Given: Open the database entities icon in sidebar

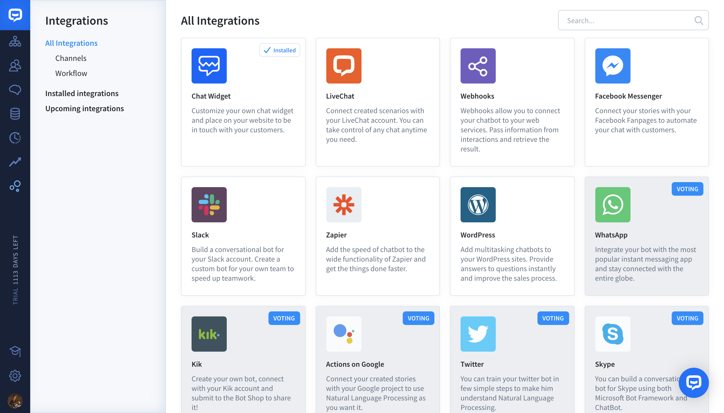Looking at the screenshot, I should tap(15, 114).
